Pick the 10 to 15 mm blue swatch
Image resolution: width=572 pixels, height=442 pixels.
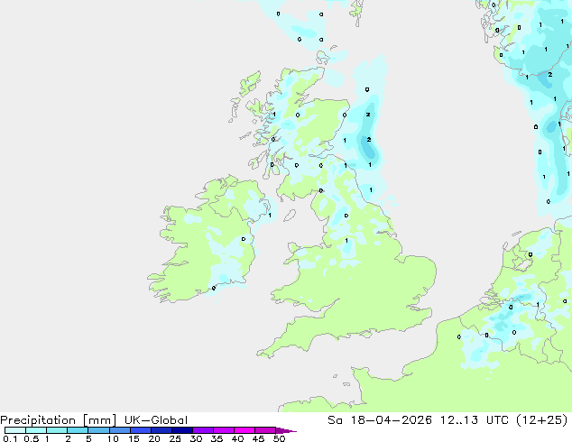(120, 430)
